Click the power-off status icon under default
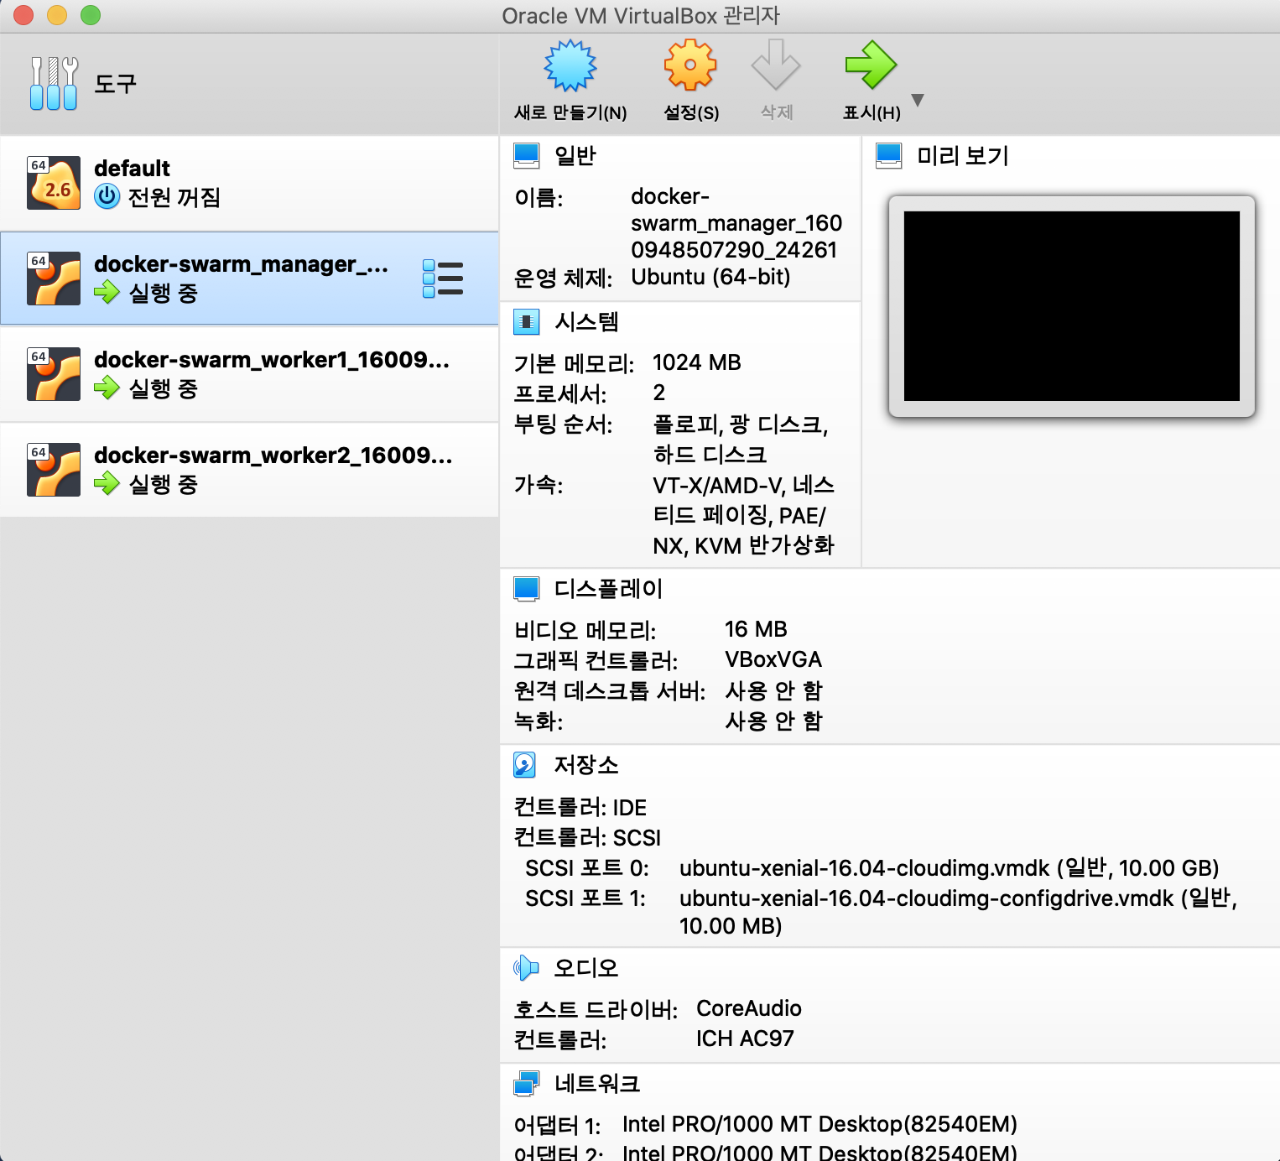 tap(107, 197)
